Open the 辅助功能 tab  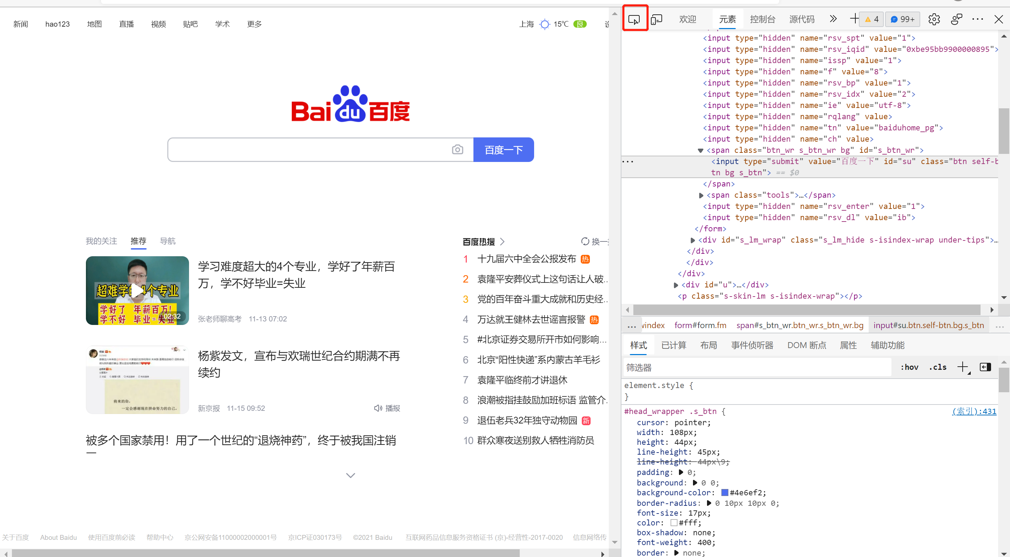pos(887,345)
